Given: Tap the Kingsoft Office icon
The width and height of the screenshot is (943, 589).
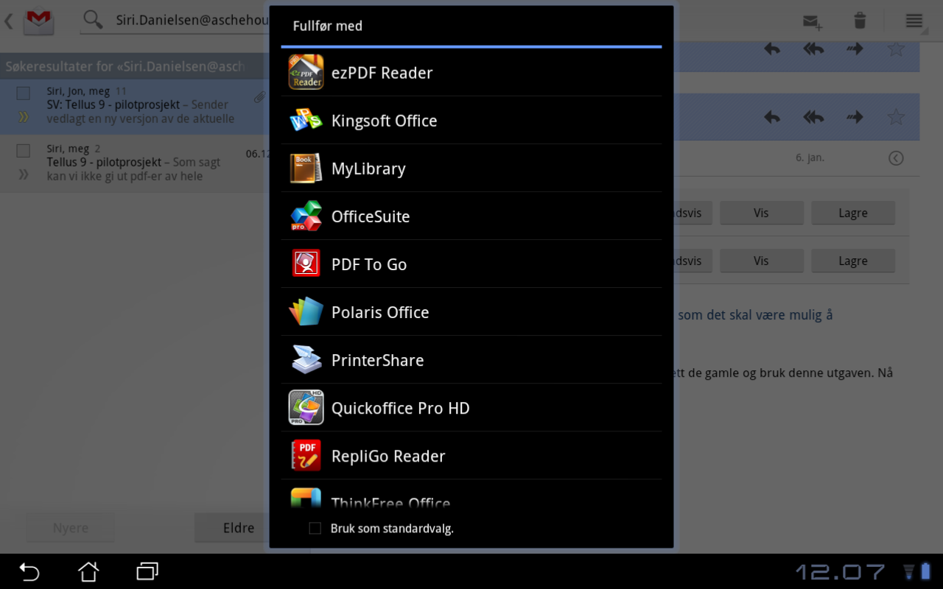Looking at the screenshot, I should (x=306, y=120).
